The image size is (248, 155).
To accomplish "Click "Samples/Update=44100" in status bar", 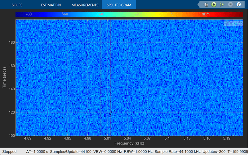I will tap(71, 152).
